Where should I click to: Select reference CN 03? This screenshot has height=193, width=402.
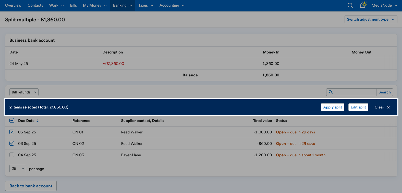[x=78, y=155]
